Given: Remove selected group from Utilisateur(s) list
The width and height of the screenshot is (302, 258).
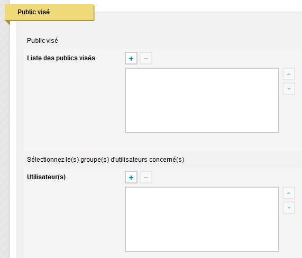Looking at the screenshot, I should pos(146,177).
